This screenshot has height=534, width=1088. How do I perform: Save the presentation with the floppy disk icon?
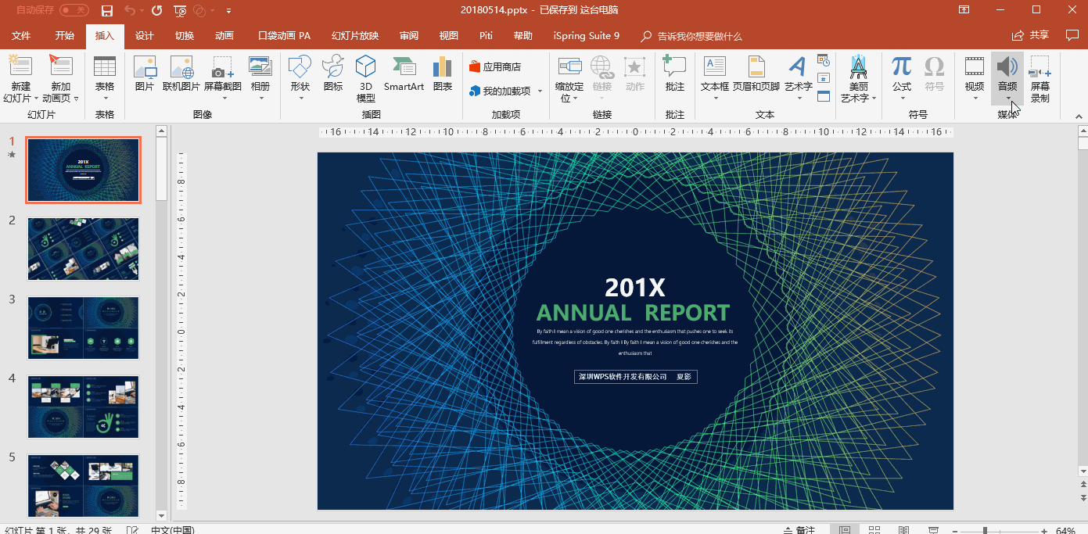107,10
